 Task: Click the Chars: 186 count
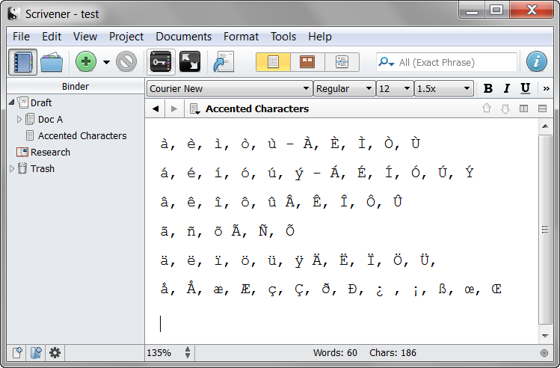[393, 352]
